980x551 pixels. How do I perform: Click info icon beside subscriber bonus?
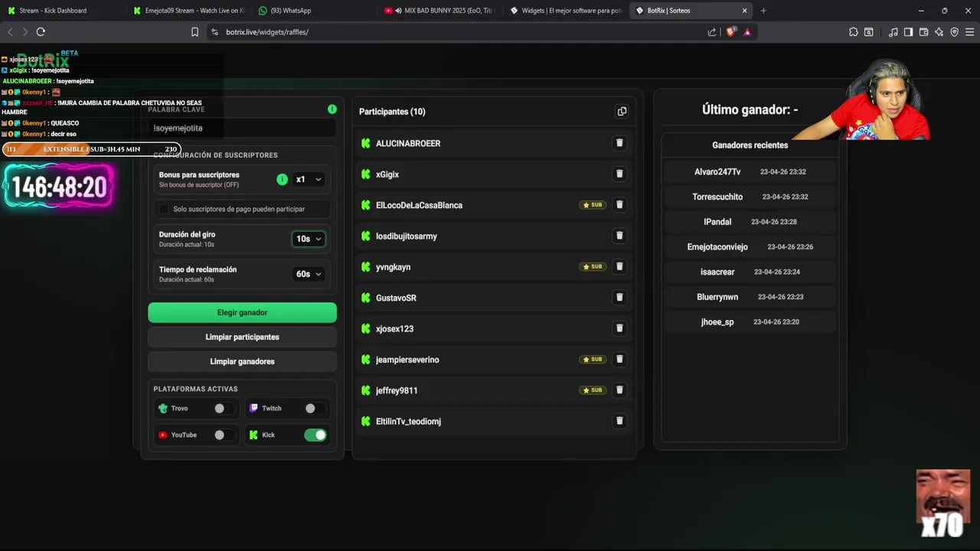tap(282, 179)
